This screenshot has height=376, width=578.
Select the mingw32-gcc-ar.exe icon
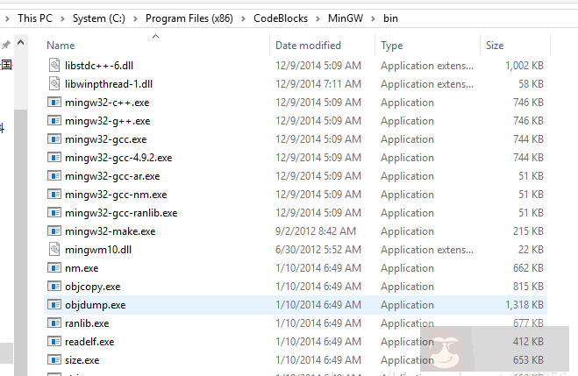tap(54, 175)
